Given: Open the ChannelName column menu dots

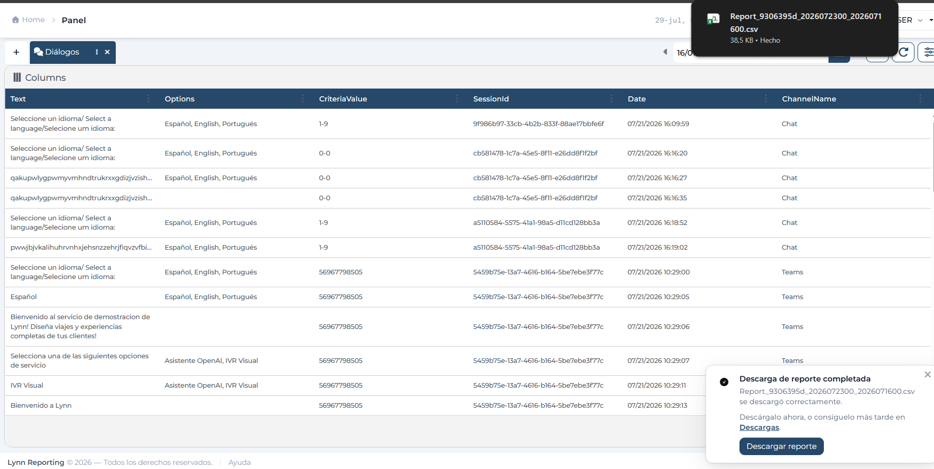Looking at the screenshot, I should click(x=920, y=99).
